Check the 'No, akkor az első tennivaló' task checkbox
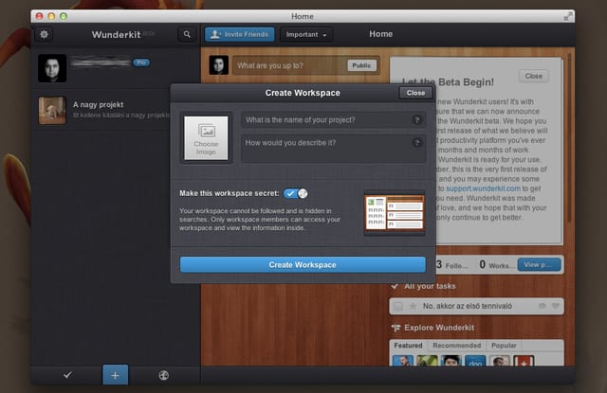Screen dimensions: 607x393 (x=398, y=307)
